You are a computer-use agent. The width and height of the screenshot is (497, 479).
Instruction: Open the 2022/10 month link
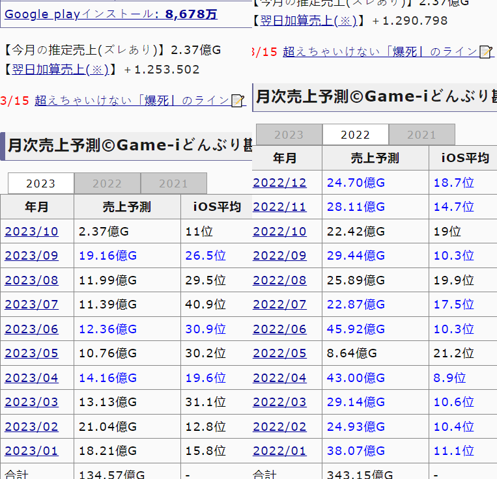[x=279, y=232]
